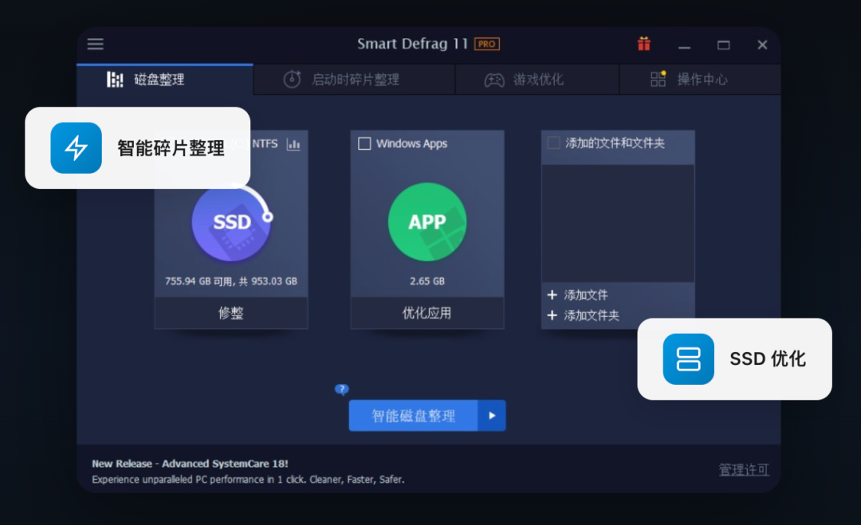Select the 755.94 GB 可用 disk size text
Image resolution: width=861 pixels, height=525 pixels.
click(x=231, y=281)
